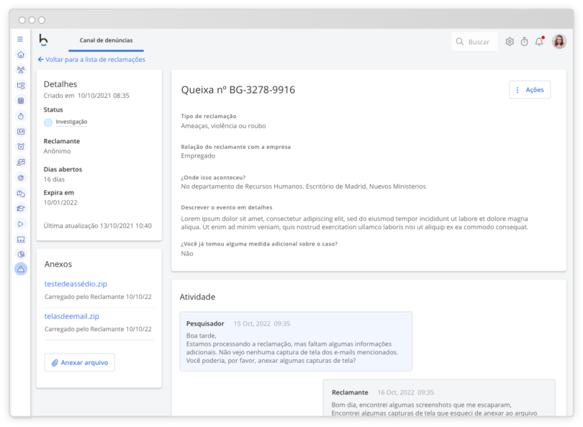The height and width of the screenshot is (427, 583).
Task: Download the testedeassédio.zip attachment
Action: click(x=76, y=284)
